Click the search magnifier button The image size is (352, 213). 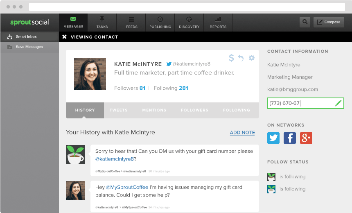pos(305,22)
